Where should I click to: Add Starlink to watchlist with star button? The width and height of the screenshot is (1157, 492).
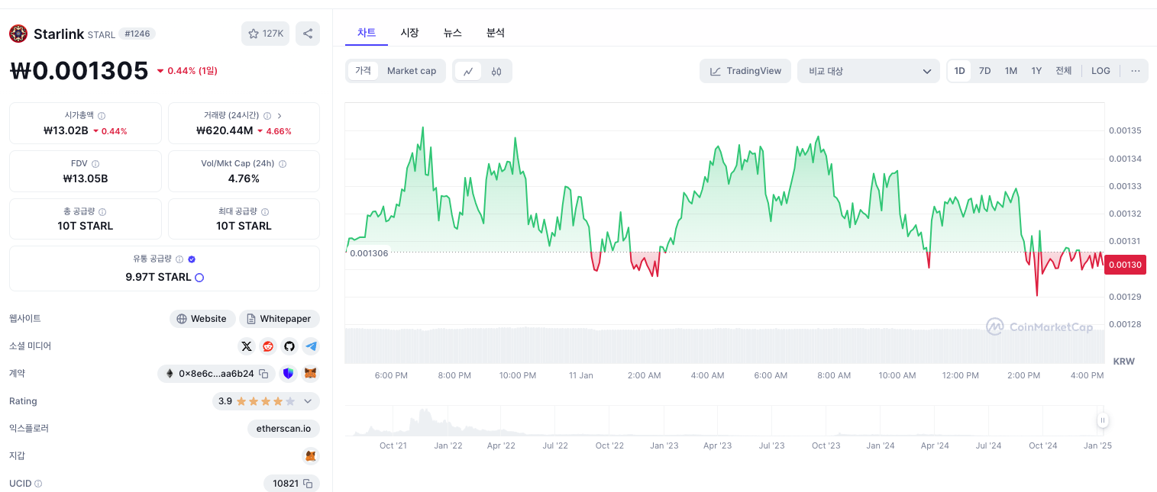[265, 34]
